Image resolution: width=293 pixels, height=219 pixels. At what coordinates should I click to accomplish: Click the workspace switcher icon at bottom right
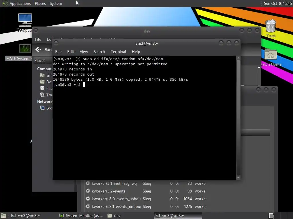271,216
